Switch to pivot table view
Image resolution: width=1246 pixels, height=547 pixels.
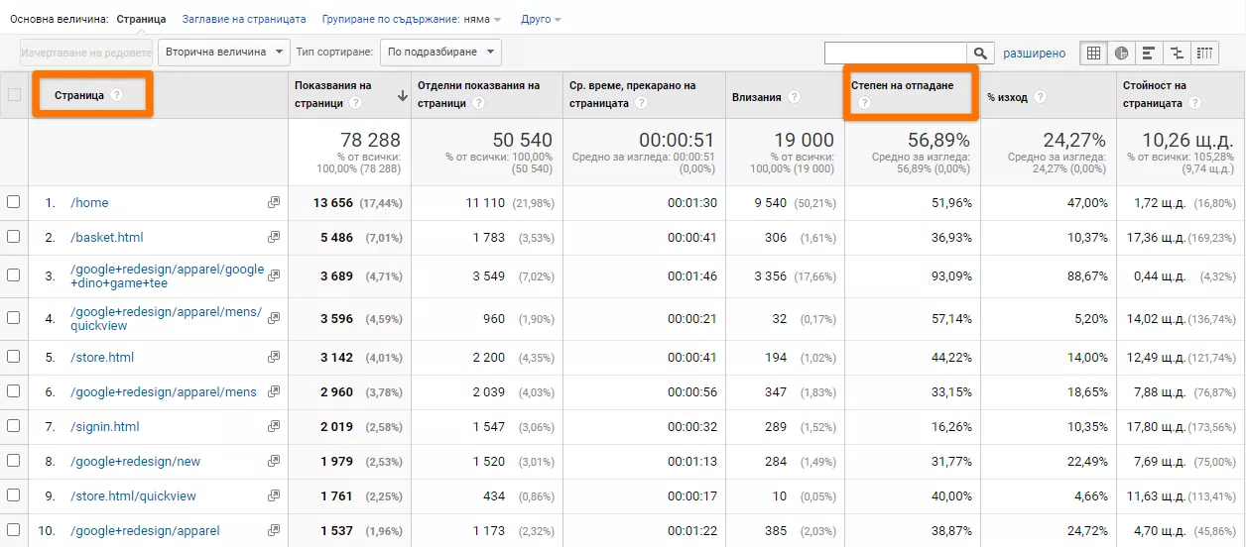click(1204, 53)
